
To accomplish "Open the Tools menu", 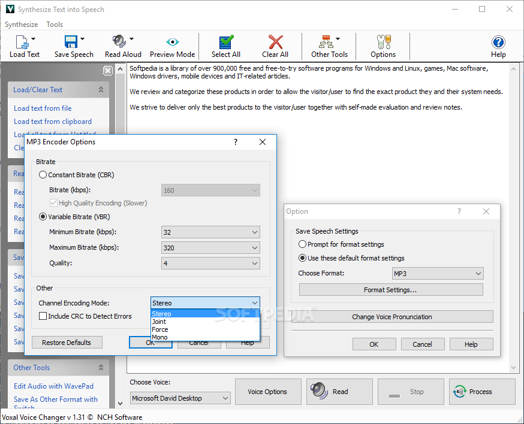I will pyautogui.click(x=55, y=25).
